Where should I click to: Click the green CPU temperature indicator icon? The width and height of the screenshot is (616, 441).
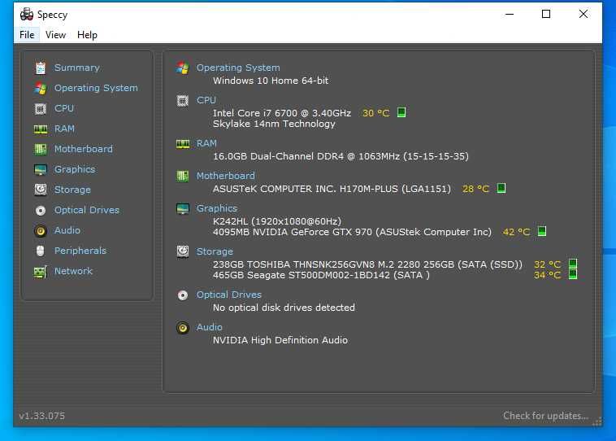(401, 112)
